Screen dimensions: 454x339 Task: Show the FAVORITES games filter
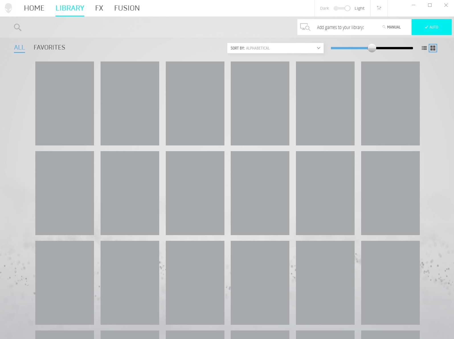pyautogui.click(x=49, y=47)
